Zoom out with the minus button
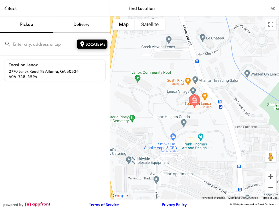This screenshot has width=279, height=209. click(271, 188)
